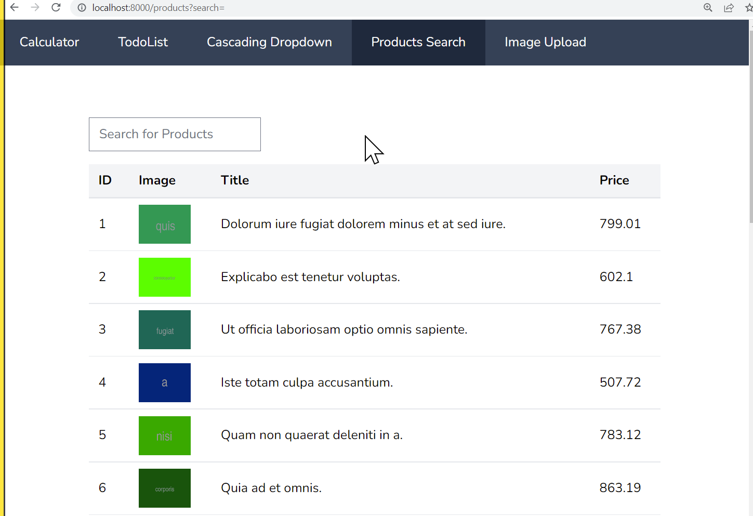Click the zoom magnifier icon in address bar
753x516 pixels.
(x=708, y=8)
